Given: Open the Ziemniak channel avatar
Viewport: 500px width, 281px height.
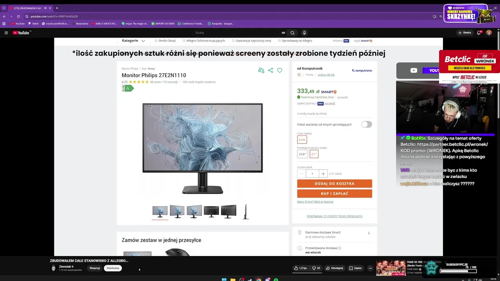Looking at the screenshot, I should pyautogui.click(x=54, y=268).
